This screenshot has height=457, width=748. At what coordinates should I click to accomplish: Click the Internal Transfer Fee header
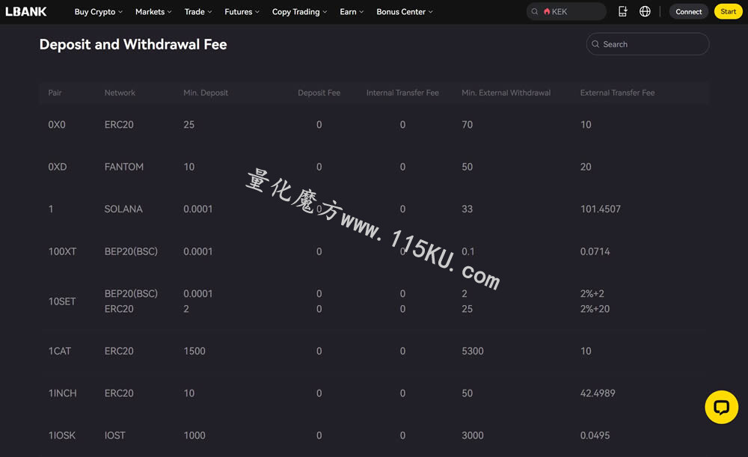tap(402, 93)
